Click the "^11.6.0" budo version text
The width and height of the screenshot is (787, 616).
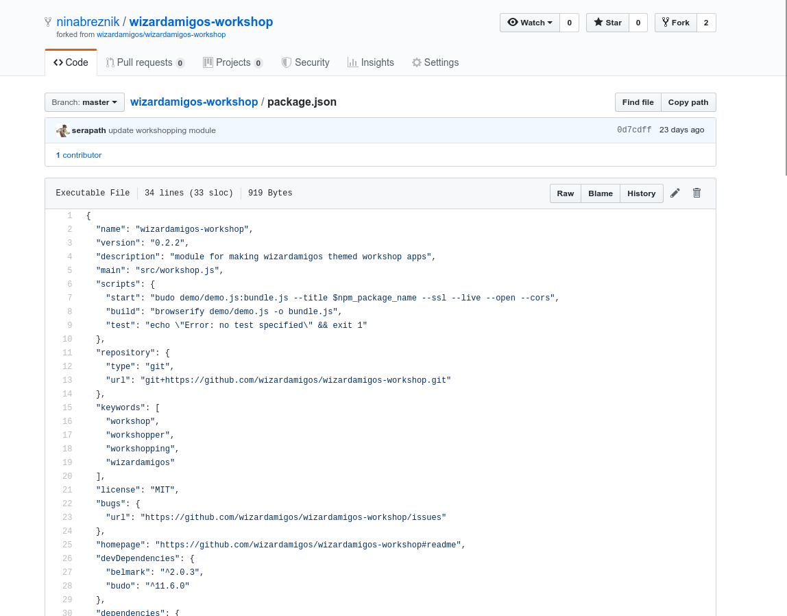[x=167, y=586]
